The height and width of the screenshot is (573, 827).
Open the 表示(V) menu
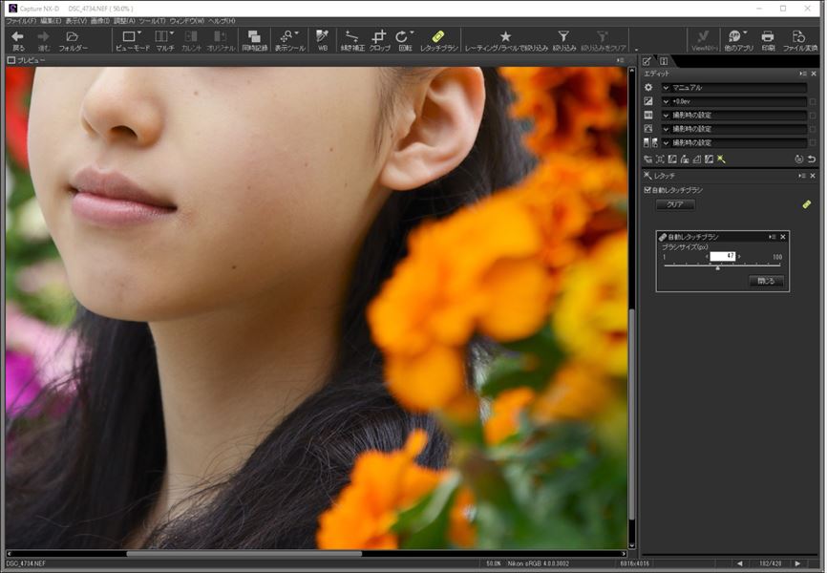76,21
